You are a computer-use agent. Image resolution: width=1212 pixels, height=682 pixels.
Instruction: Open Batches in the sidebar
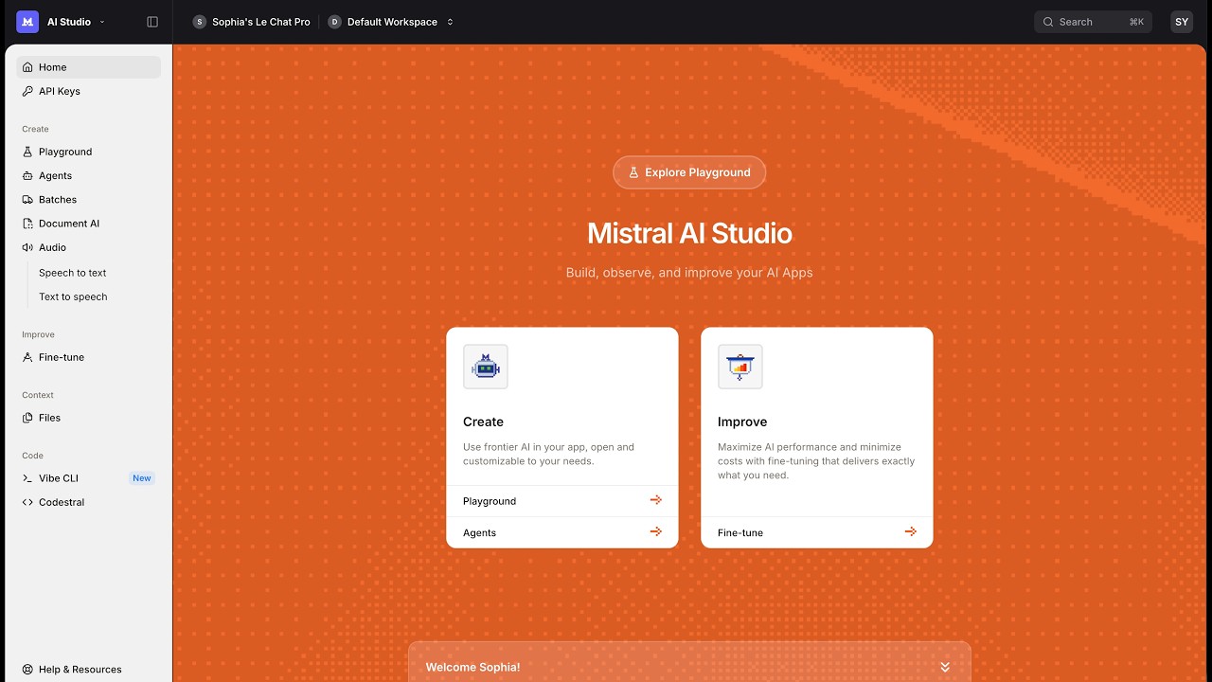coord(89,200)
